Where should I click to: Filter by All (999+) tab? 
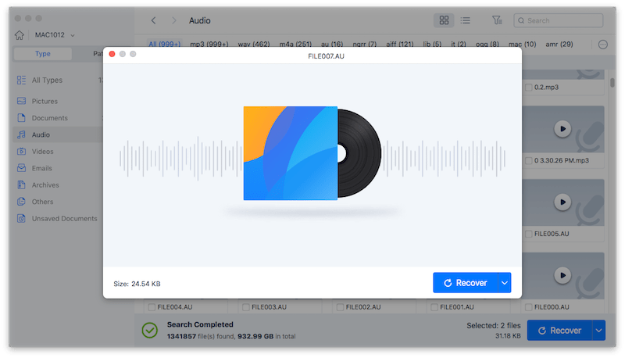pyautogui.click(x=165, y=44)
